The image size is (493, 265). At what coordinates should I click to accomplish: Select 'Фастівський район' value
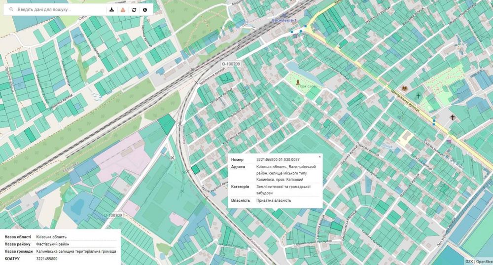point(53,244)
